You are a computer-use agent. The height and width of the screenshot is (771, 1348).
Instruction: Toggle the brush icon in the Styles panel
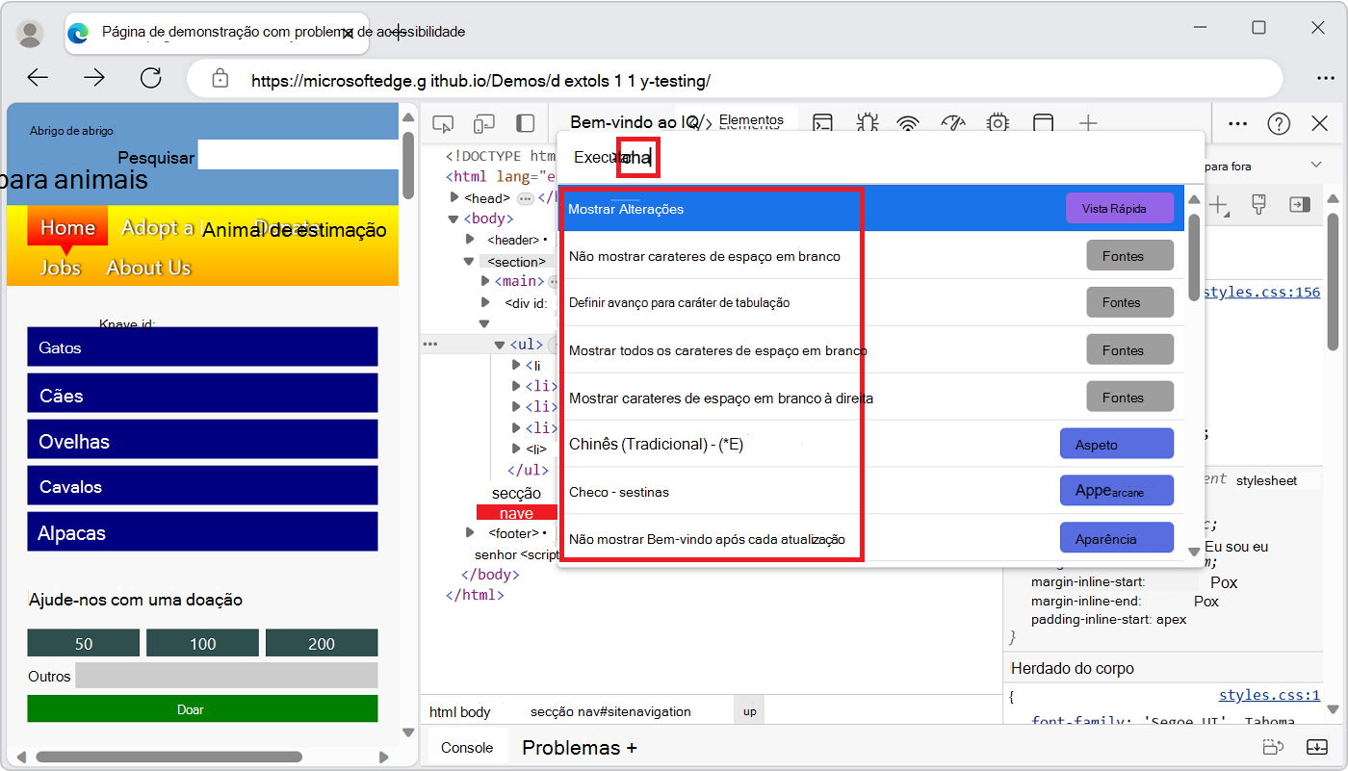(1258, 204)
